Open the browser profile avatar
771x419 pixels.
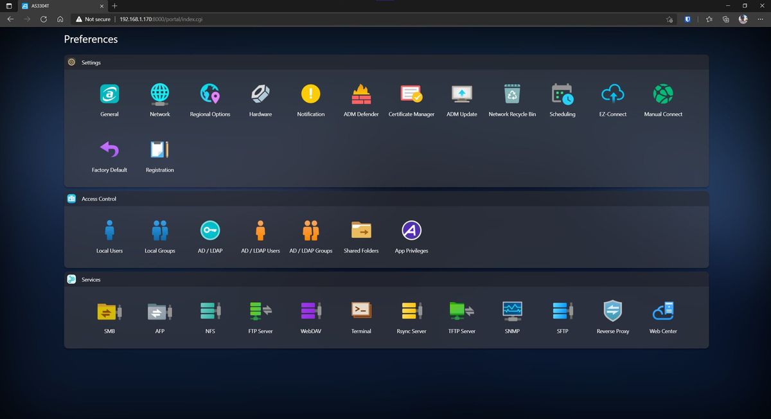point(743,19)
